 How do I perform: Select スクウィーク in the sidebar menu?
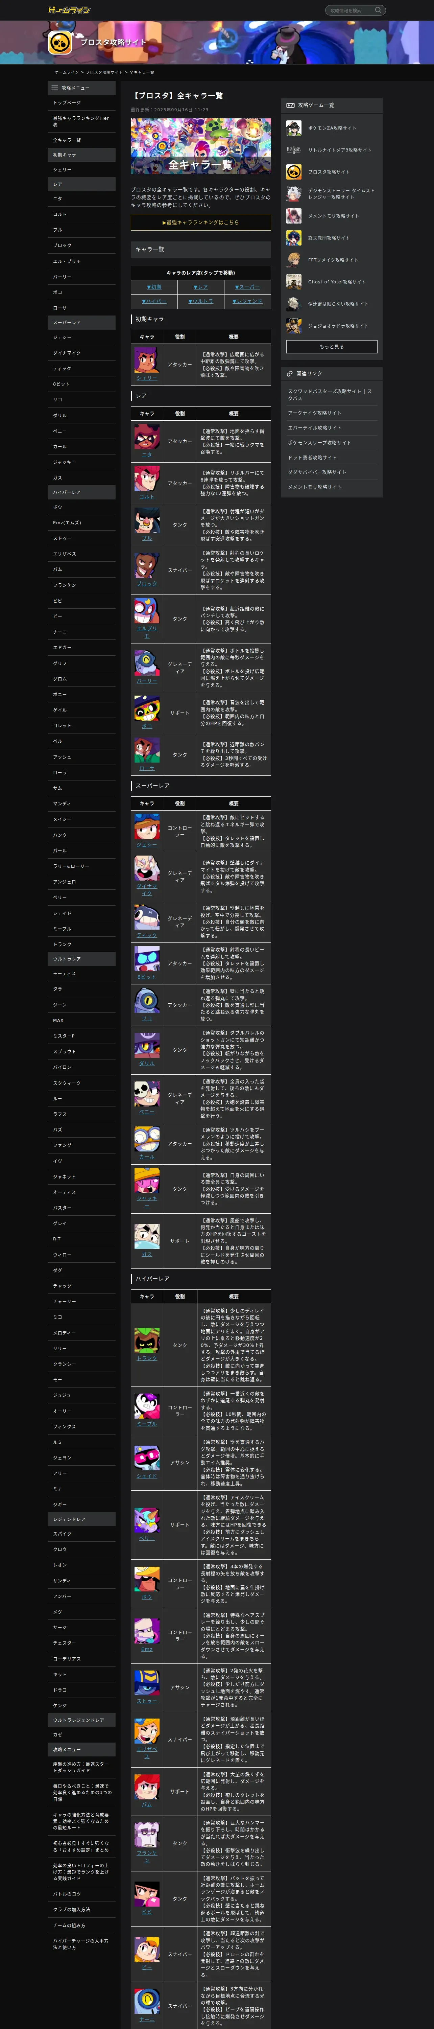[81, 1083]
